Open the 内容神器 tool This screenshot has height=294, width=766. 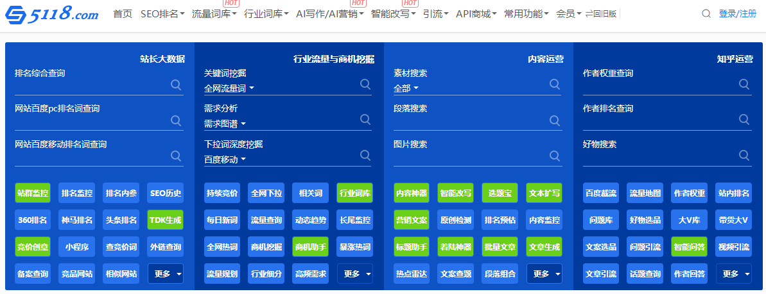[x=412, y=193]
